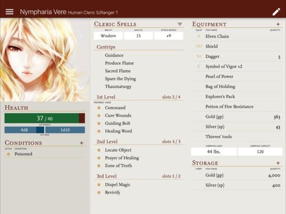The image size is (286, 214).
Task: Toggle Dagger one-hand equip icon
Action: pos(198,56)
